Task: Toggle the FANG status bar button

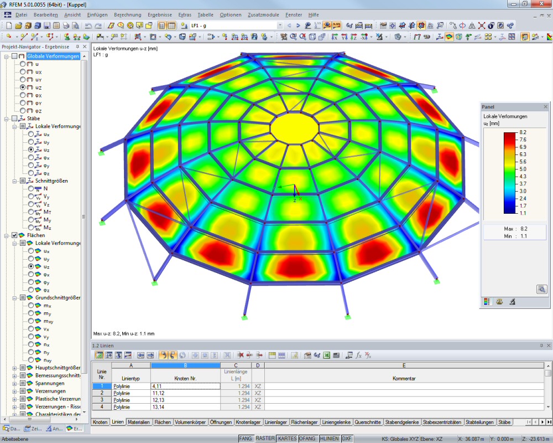Action: (246, 439)
